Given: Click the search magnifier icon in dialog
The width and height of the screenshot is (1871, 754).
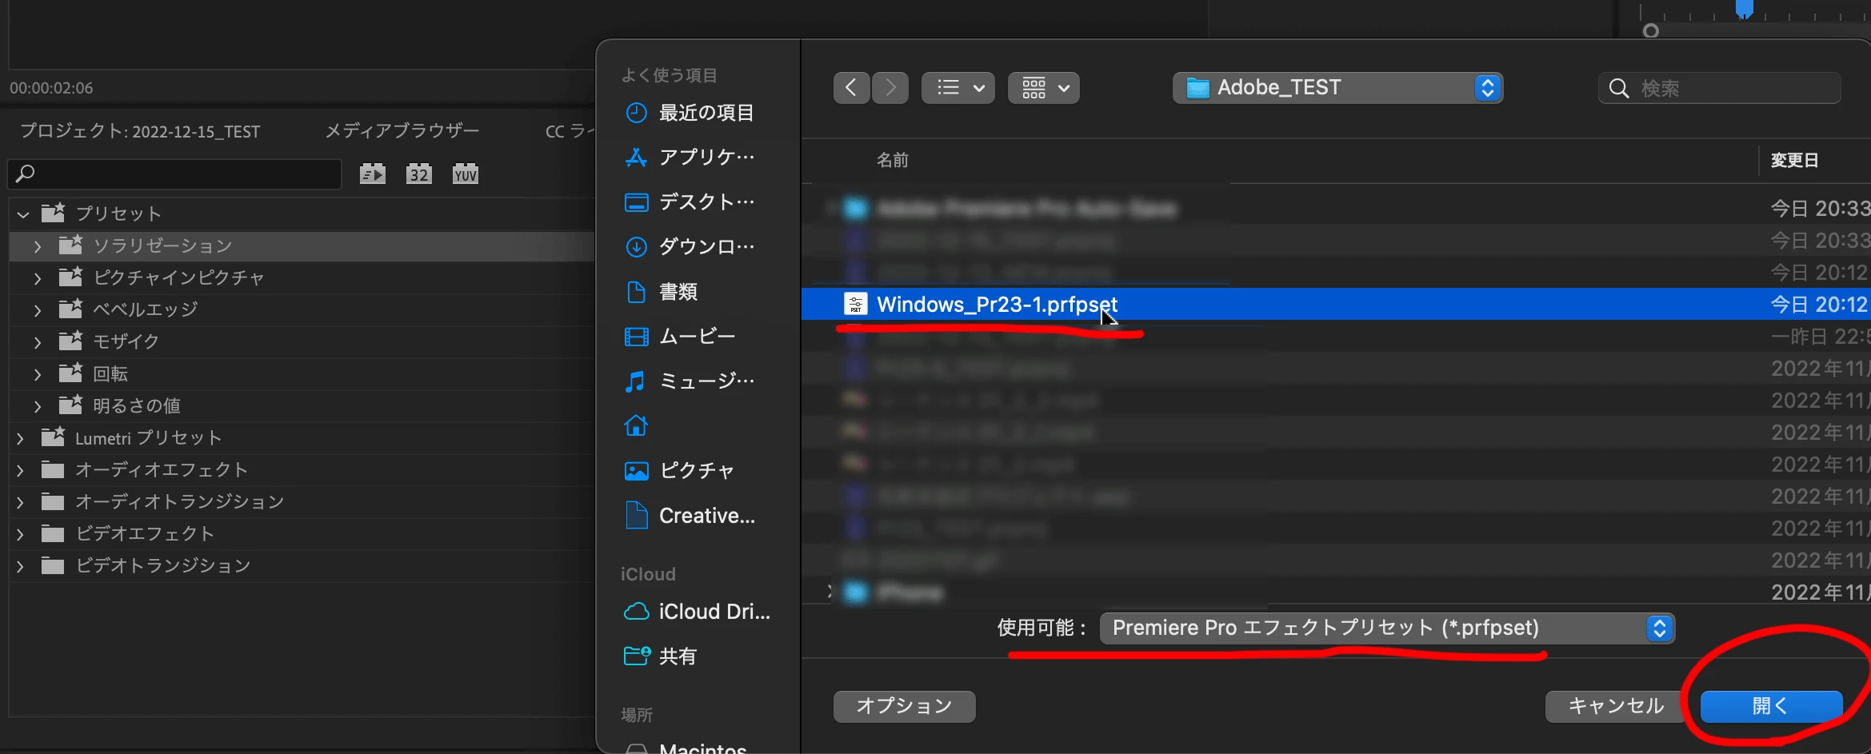Looking at the screenshot, I should coord(1619,89).
